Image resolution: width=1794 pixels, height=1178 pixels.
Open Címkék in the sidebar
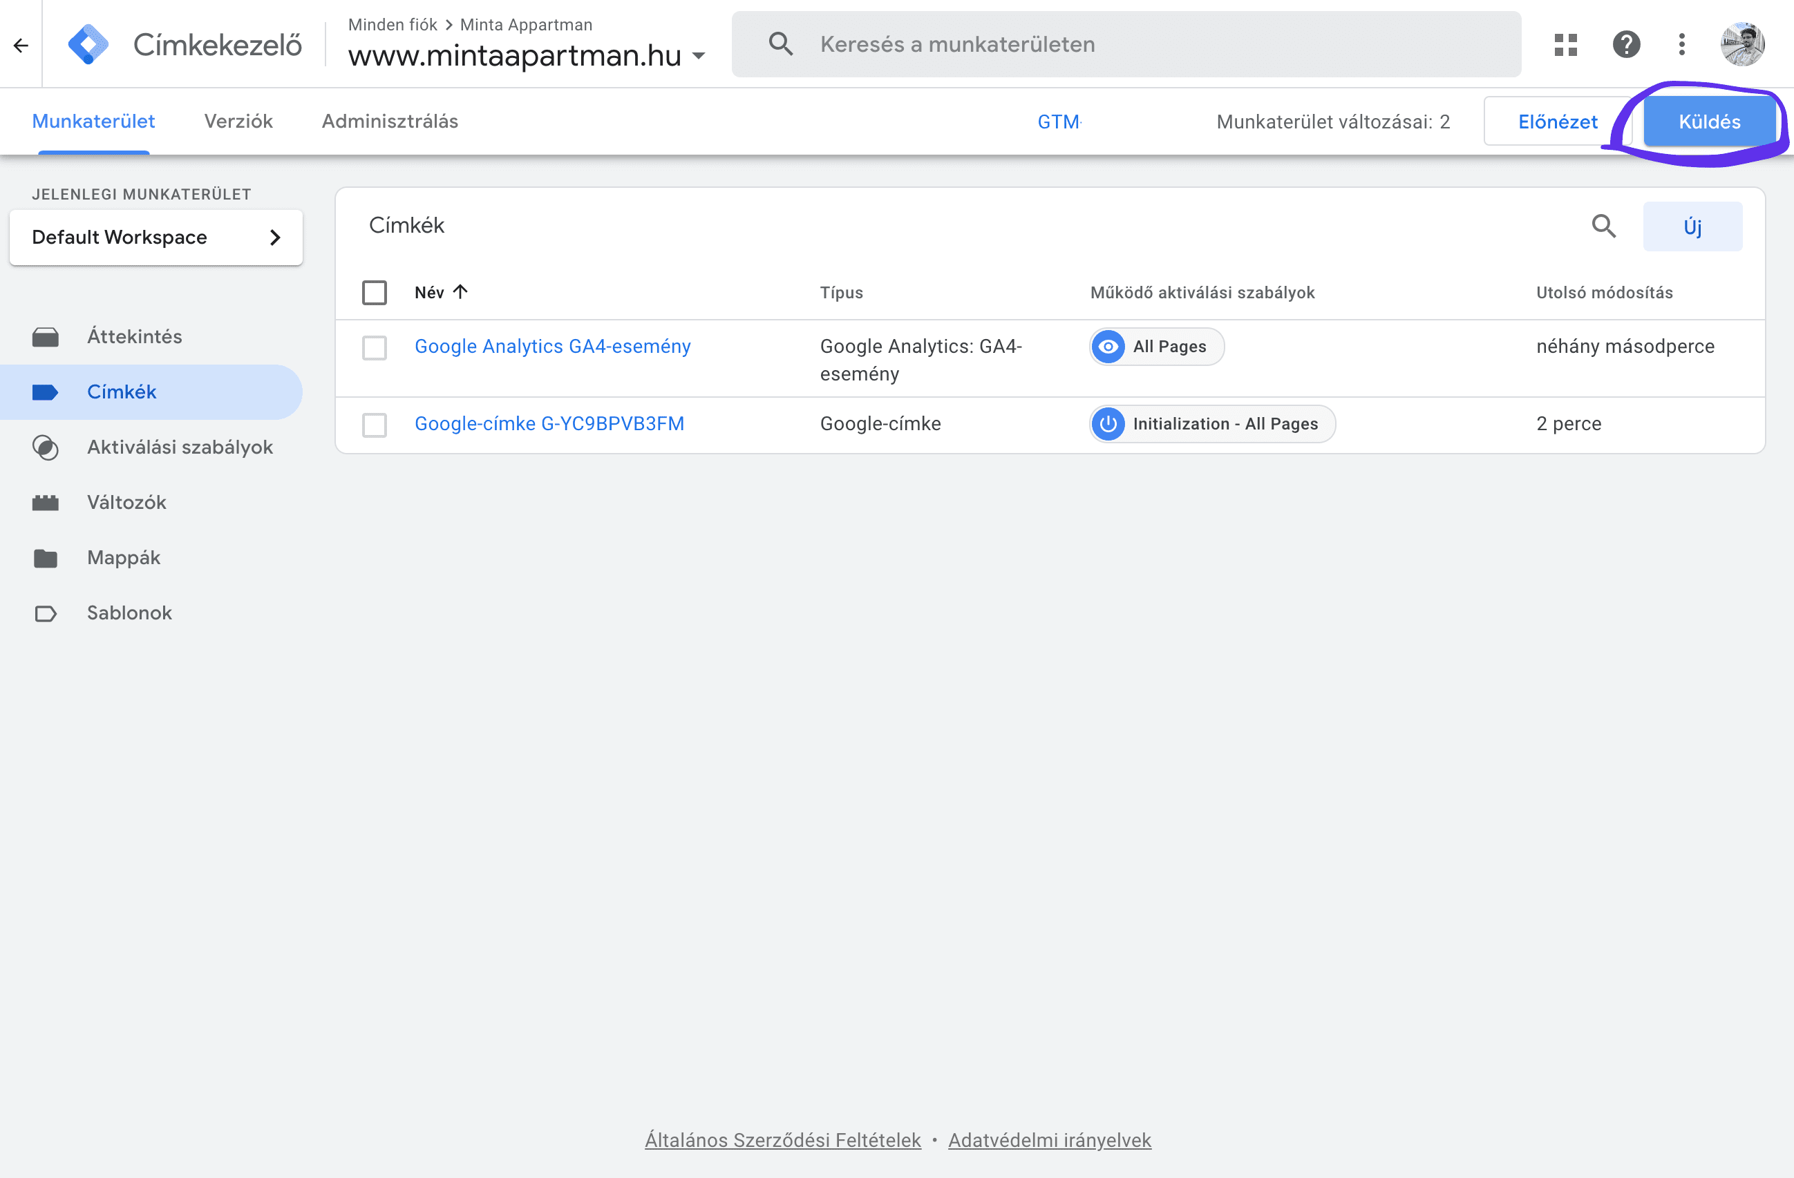tap(151, 392)
